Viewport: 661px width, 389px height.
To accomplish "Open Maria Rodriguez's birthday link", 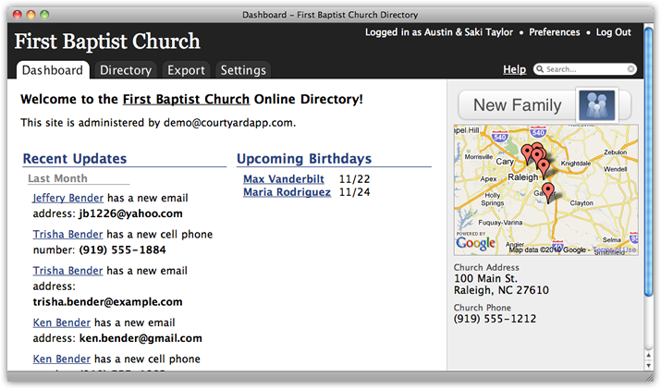I will 287,192.
